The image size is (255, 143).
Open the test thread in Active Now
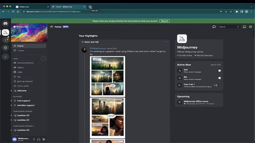click(x=199, y=71)
